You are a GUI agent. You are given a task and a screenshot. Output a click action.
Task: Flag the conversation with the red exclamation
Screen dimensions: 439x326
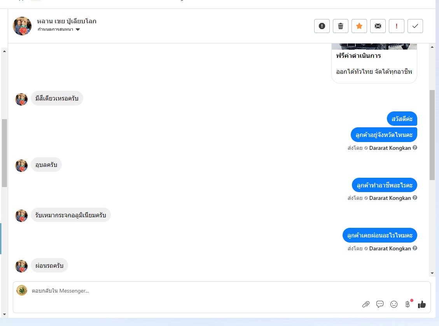click(x=397, y=26)
